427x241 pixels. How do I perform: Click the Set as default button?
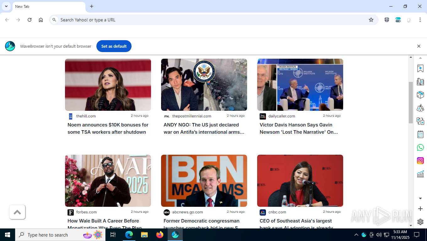[x=114, y=46]
